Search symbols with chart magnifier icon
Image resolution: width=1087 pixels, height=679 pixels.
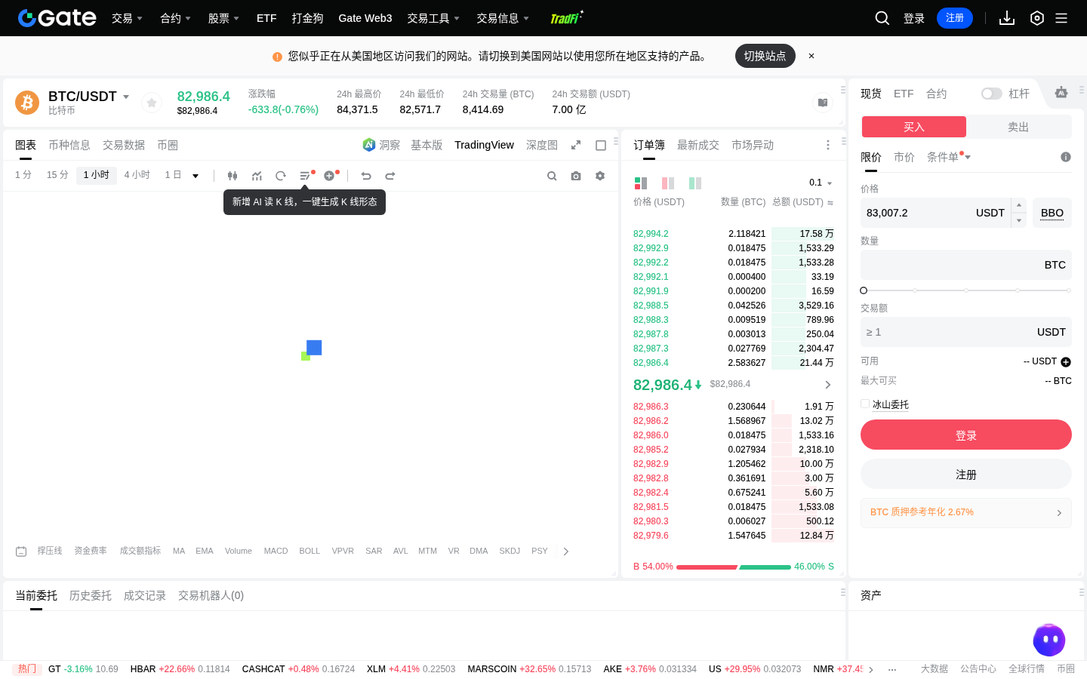552,176
